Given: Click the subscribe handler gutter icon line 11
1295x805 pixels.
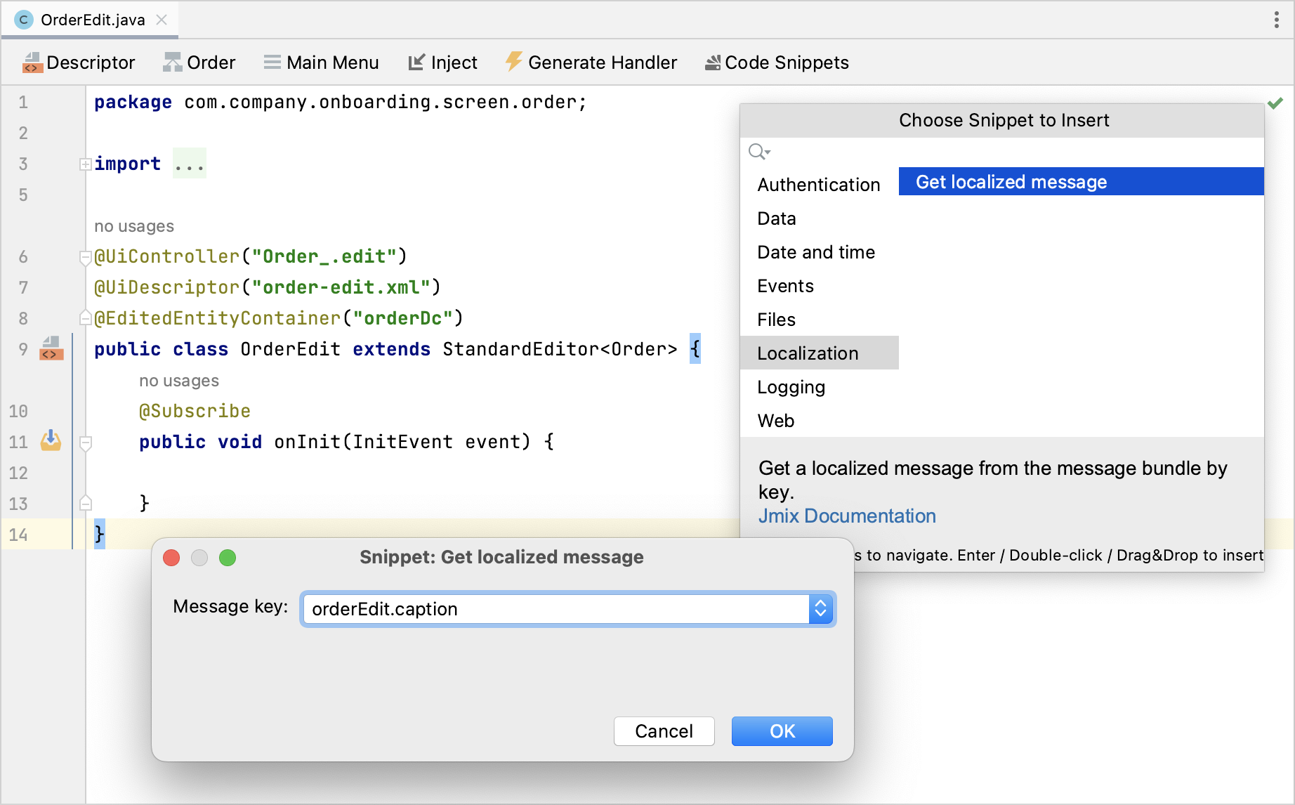Looking at the screenshot, I should (51, 441).
